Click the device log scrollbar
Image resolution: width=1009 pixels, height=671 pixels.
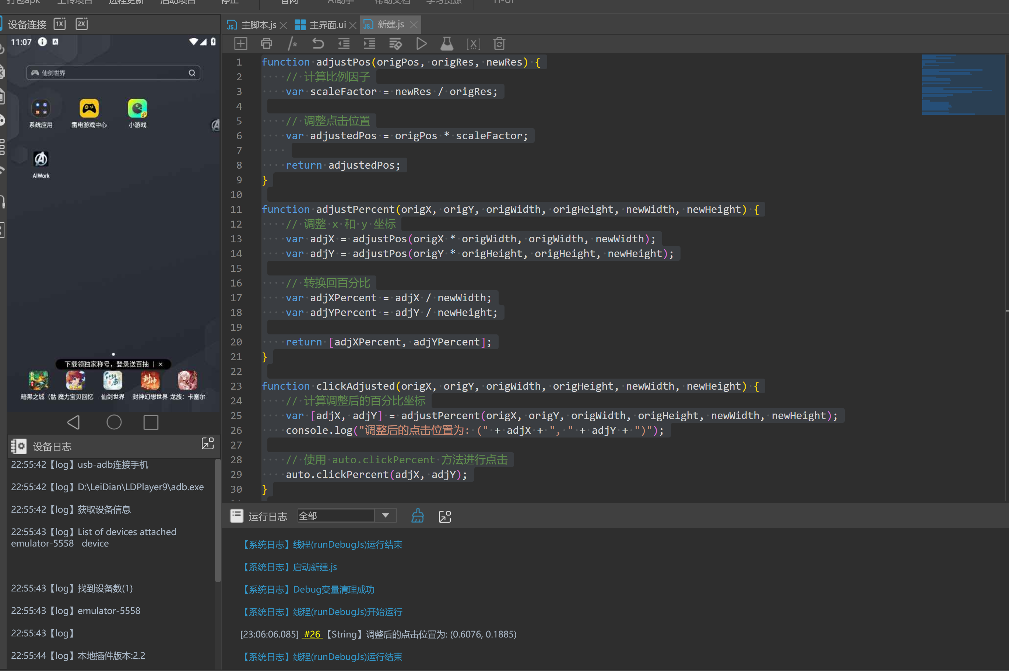point(217,520)
